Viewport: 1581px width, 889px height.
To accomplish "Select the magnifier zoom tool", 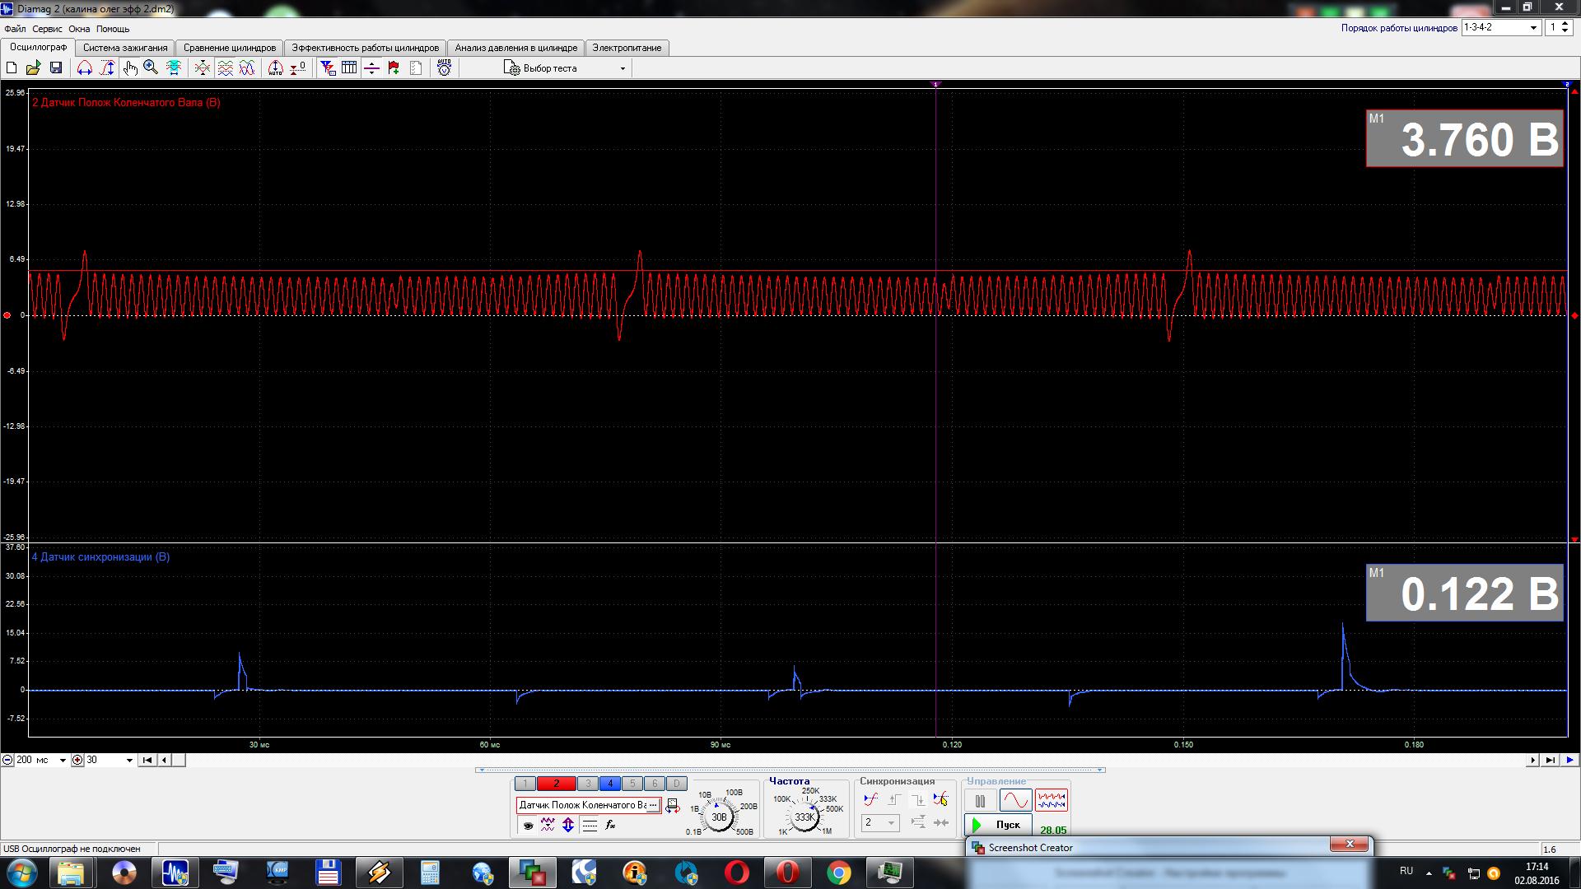I will pos(151,68).
